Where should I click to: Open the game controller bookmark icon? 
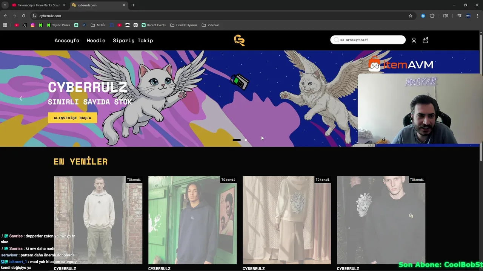click(128, 25)
